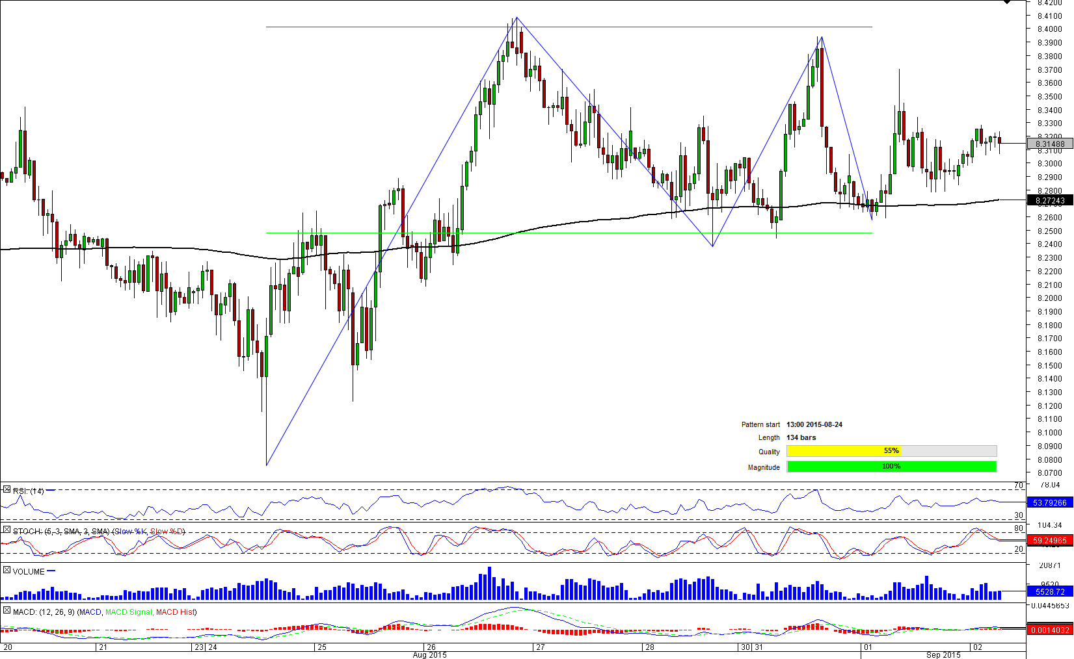Screen dimensions: 1074x659
Task: Click the stochastic value tag 59.24965
Action: point(1049,540)
